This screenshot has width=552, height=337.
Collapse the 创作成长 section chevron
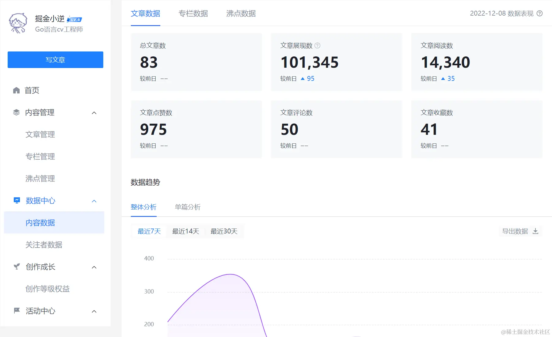(x=94, y=267)
